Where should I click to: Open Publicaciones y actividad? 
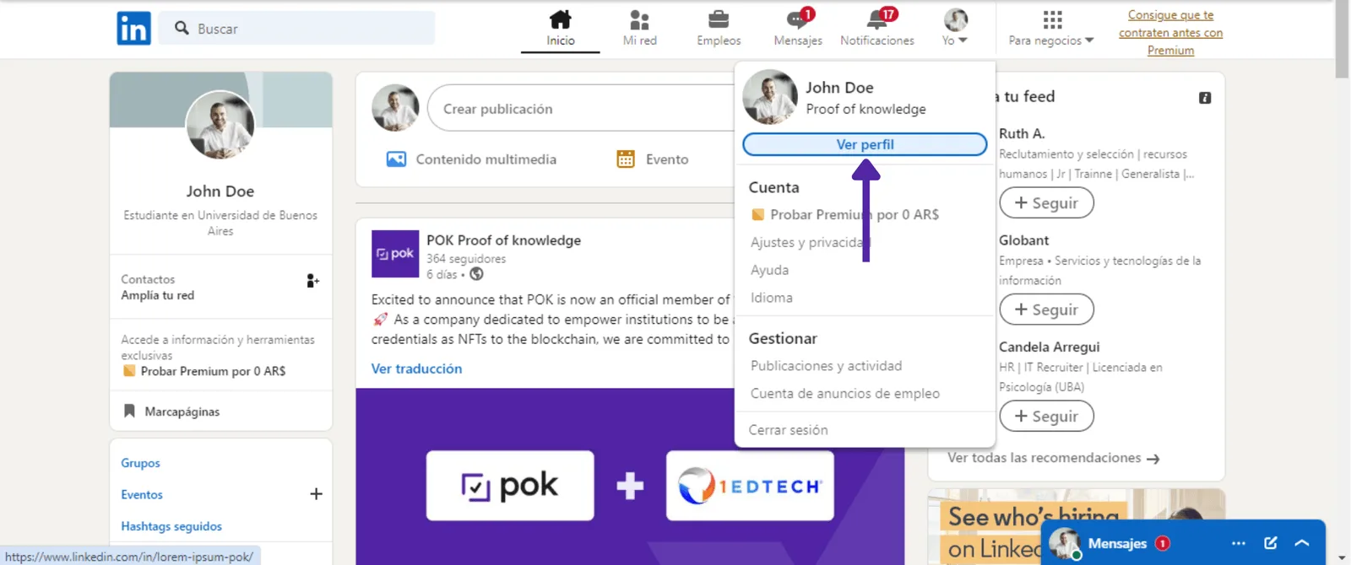click(x=826, y=366)
